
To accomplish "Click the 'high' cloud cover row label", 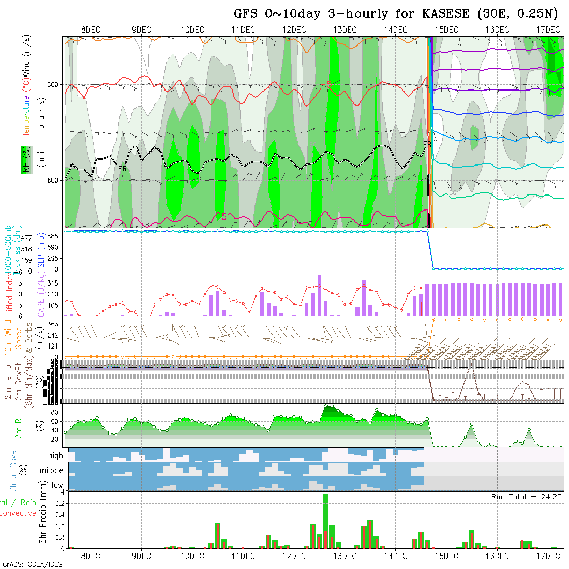I will tap(55, 456).
